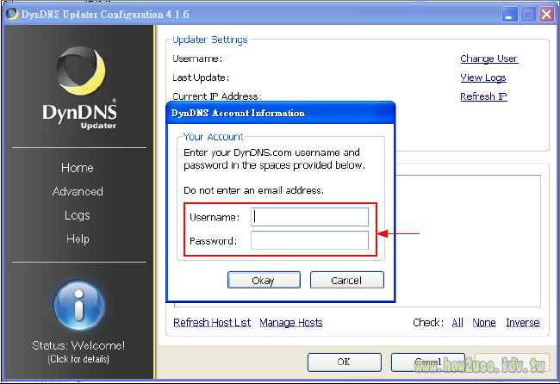The image size is (560, 384).
Task: Click the DynDNS Account Information title bar
Action: (x=281, y=113)
